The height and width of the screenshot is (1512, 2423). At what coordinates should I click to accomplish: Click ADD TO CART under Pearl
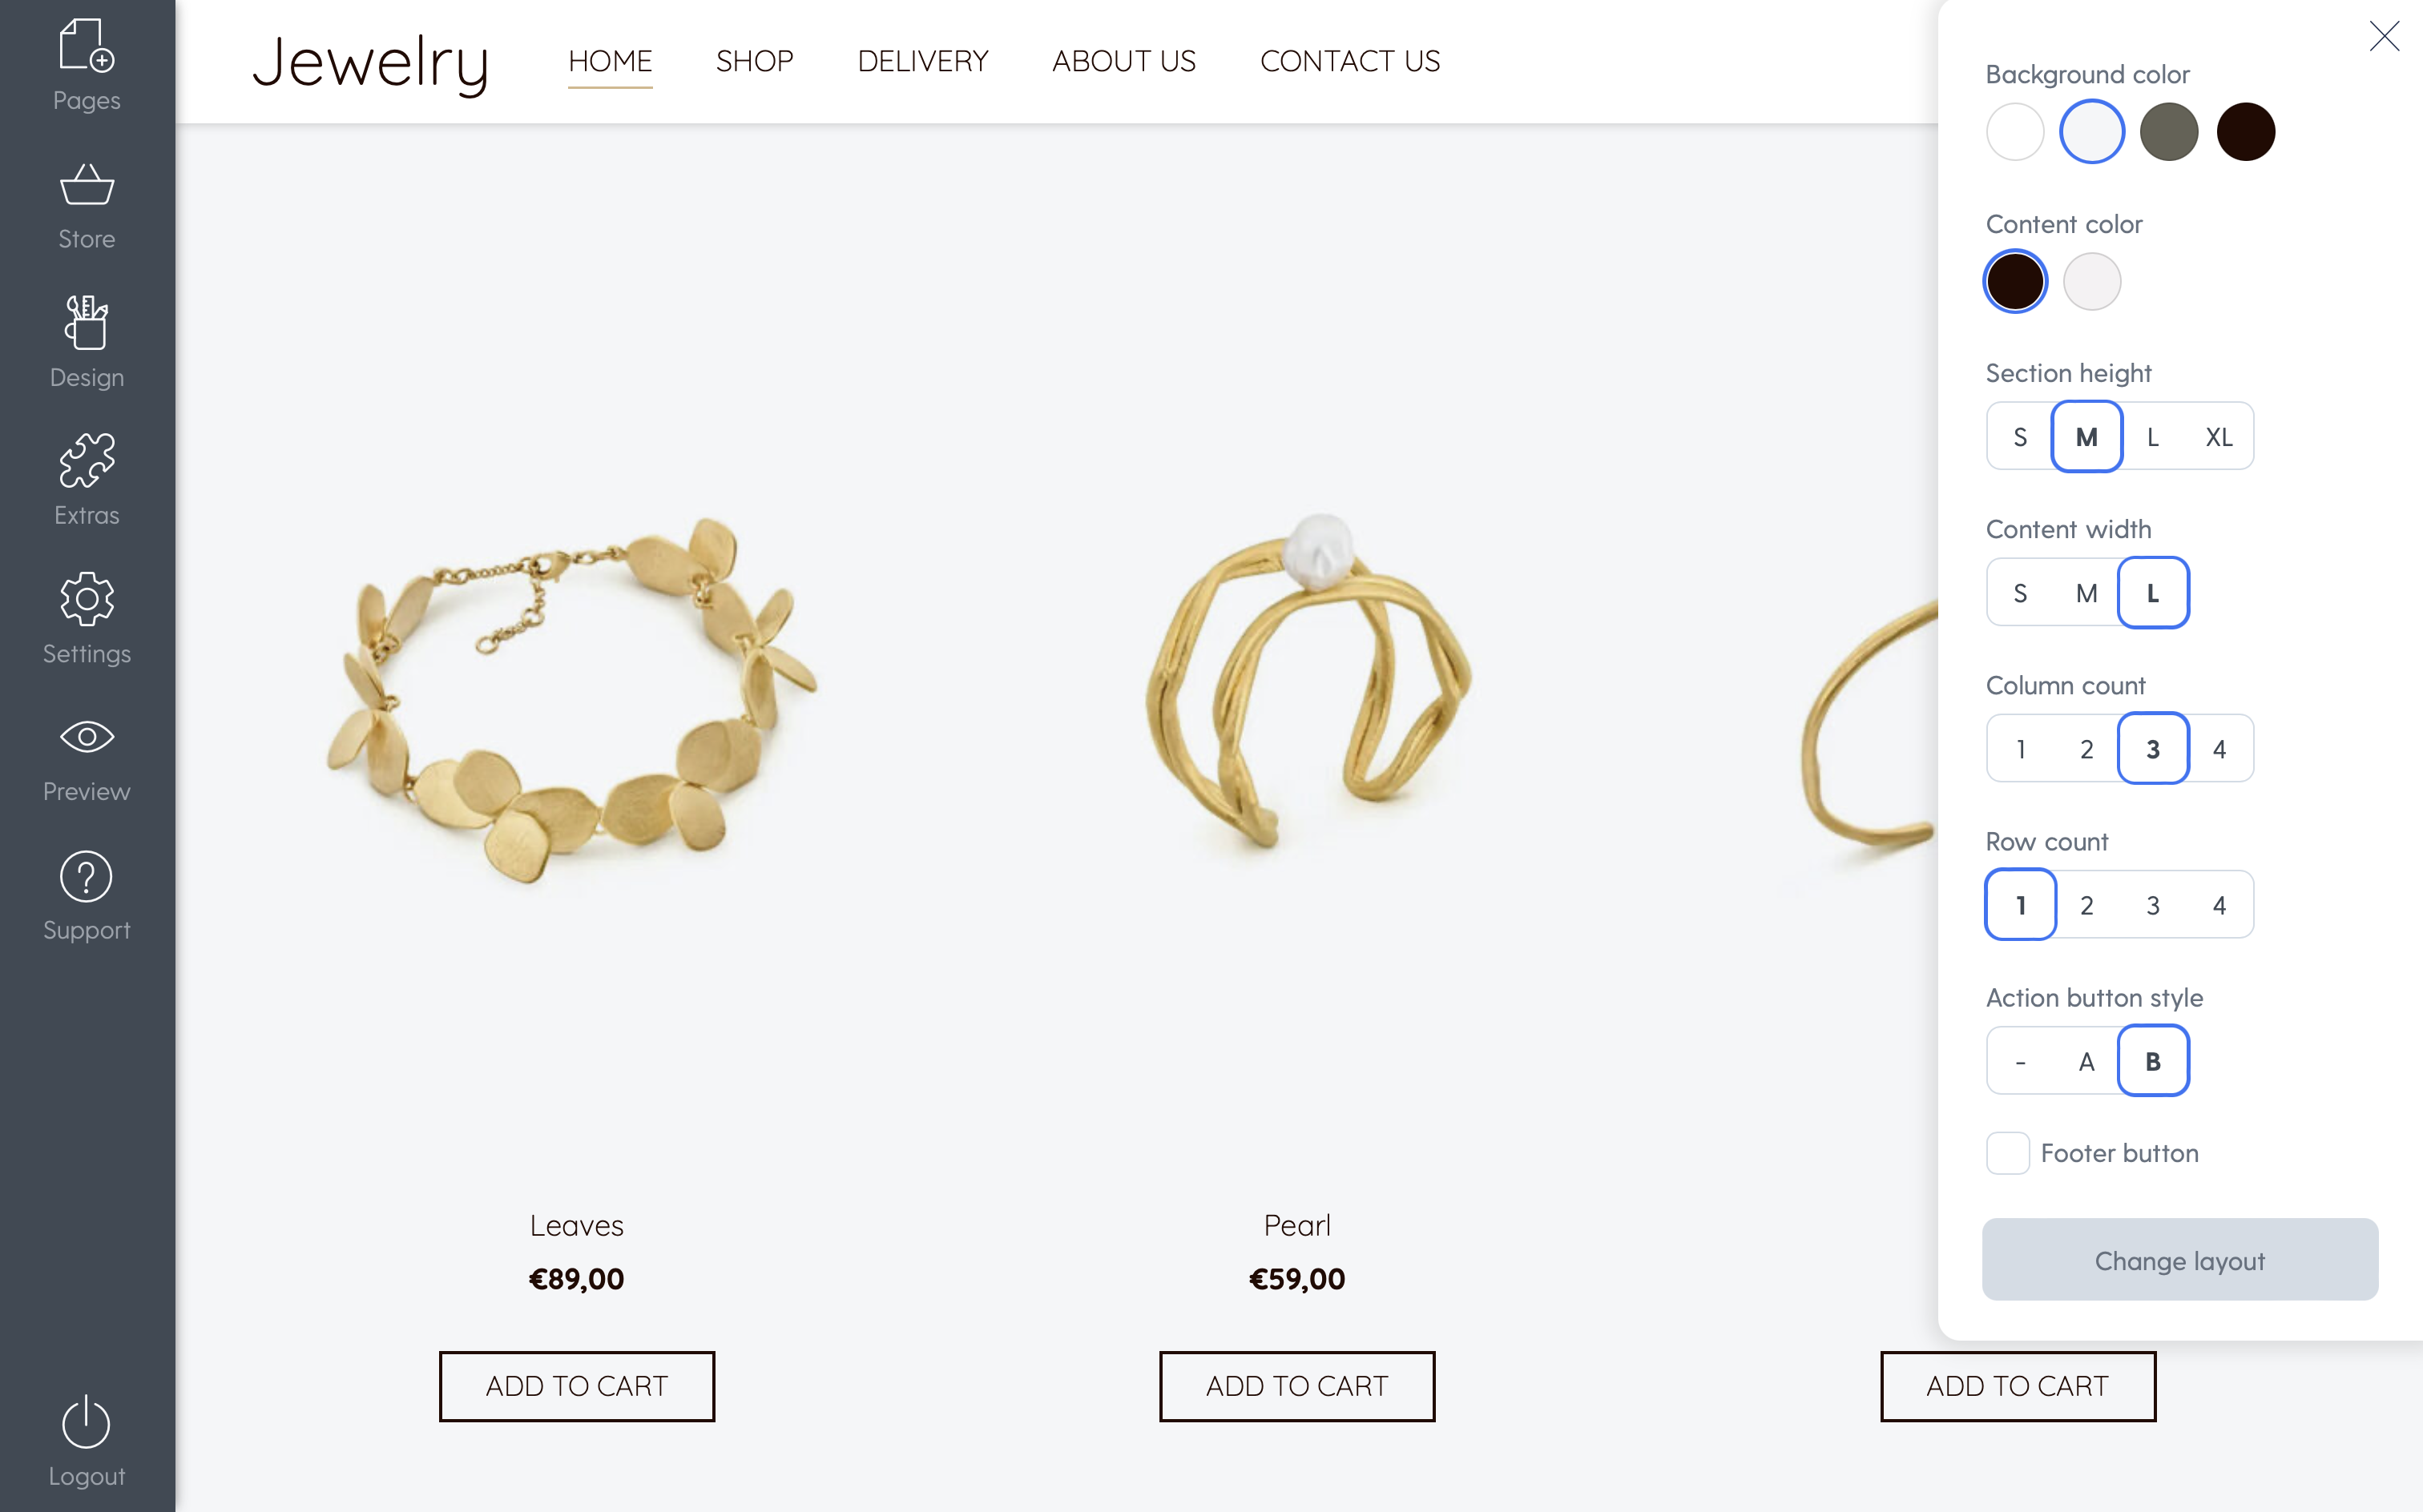(x=1296, y=1386)
